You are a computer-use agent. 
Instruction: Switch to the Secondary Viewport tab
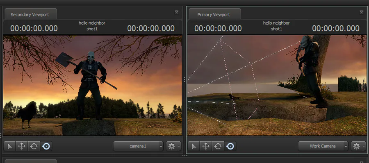(x=30, y=15)
